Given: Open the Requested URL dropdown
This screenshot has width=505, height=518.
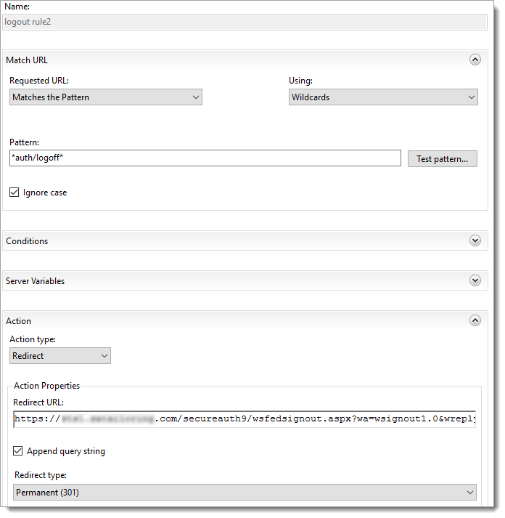Looking at the screenshot, I should click(106, 97).
